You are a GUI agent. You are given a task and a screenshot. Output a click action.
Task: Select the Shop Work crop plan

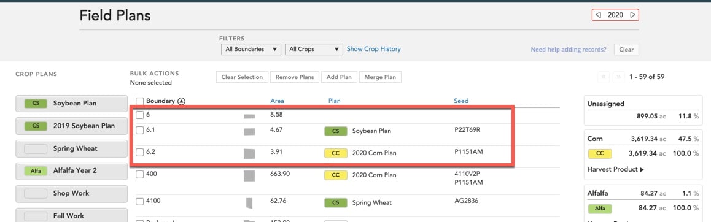click(72, 193)
